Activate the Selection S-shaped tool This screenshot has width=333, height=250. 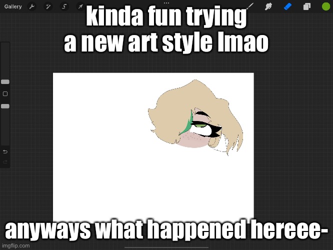pyautogui.click(x=64, y=6)
